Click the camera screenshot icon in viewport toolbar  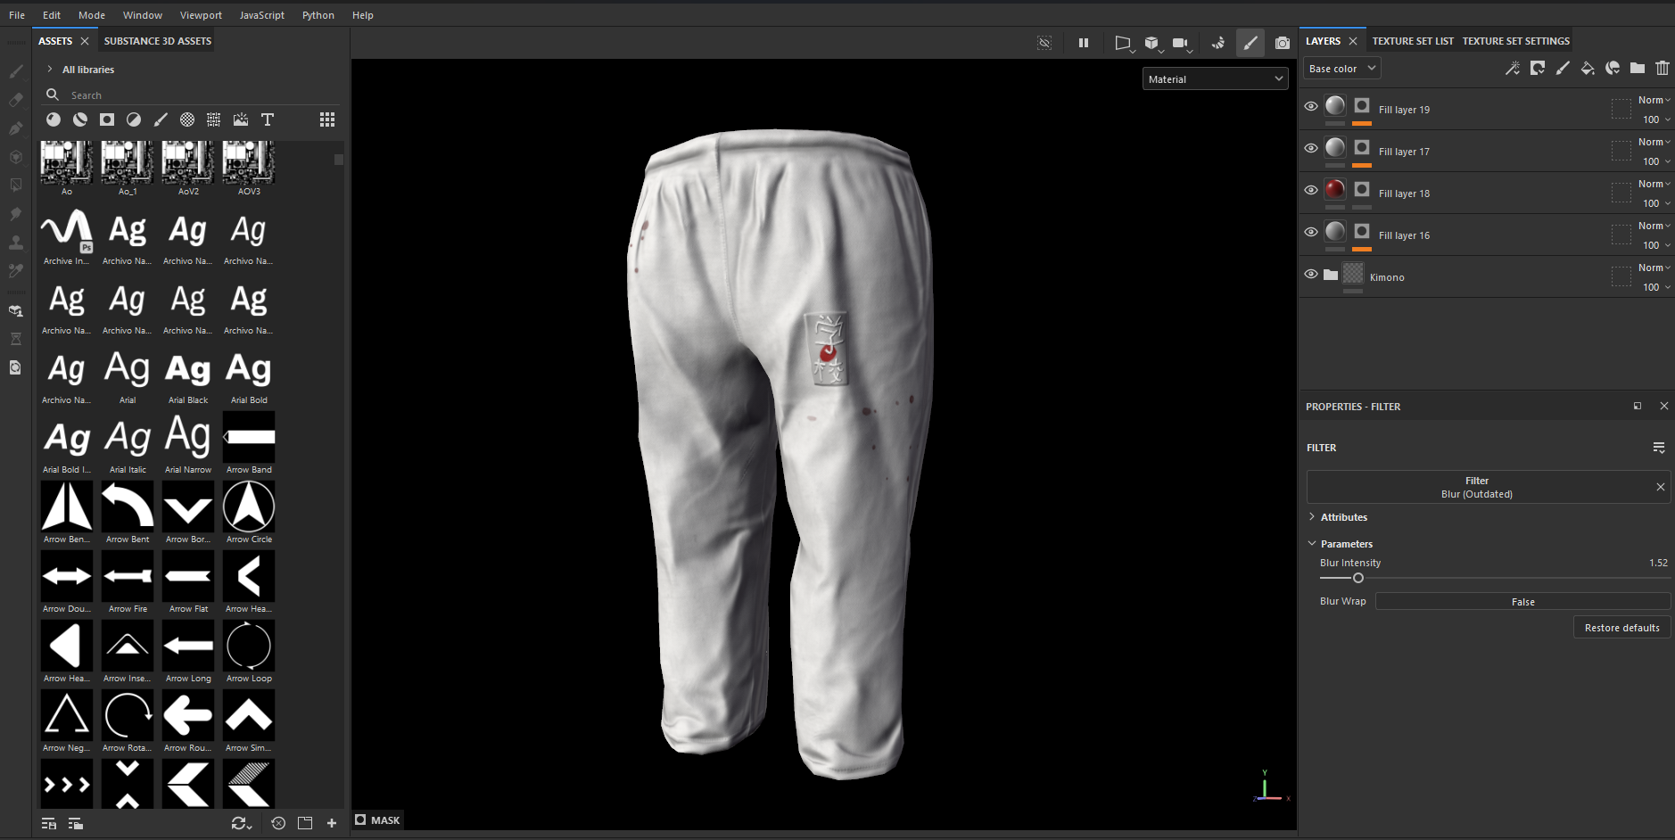pyautogui.click(x=1282, y=43)
